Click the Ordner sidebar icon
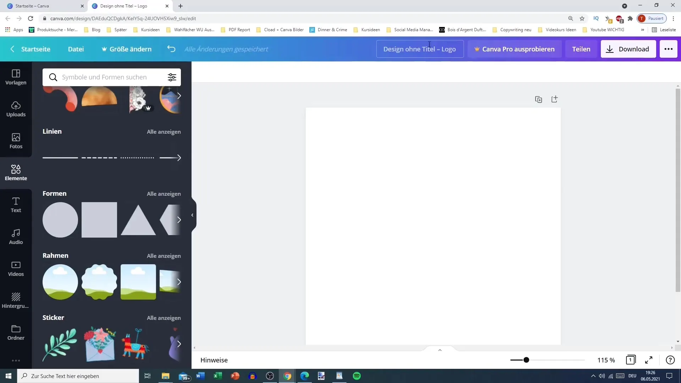The image size is (681, 383). pos(16,332)
